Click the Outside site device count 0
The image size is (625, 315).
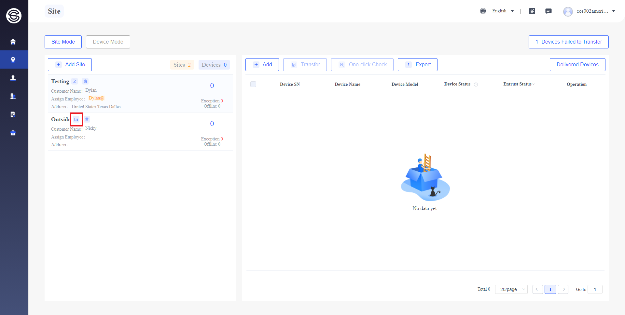pos(212,124)
